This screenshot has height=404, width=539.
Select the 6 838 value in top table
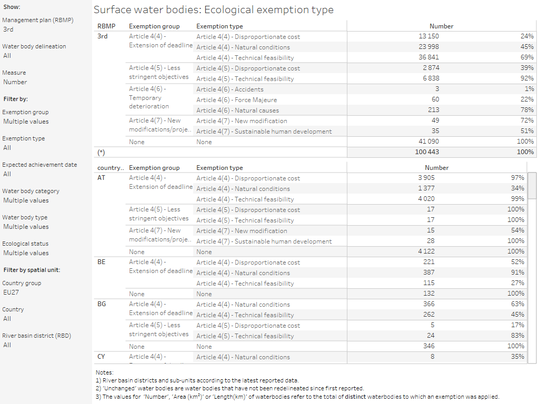click(x=431, y=78)
